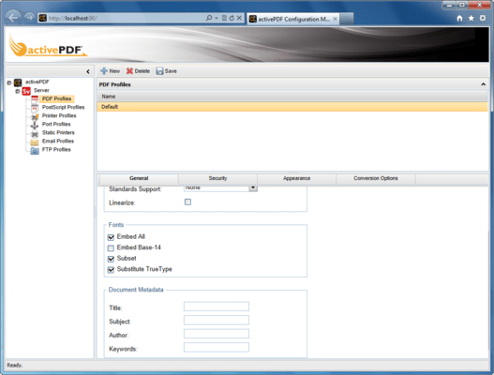Click the activePDF root node icon
The image size is (494, 375).
[18, 82]
